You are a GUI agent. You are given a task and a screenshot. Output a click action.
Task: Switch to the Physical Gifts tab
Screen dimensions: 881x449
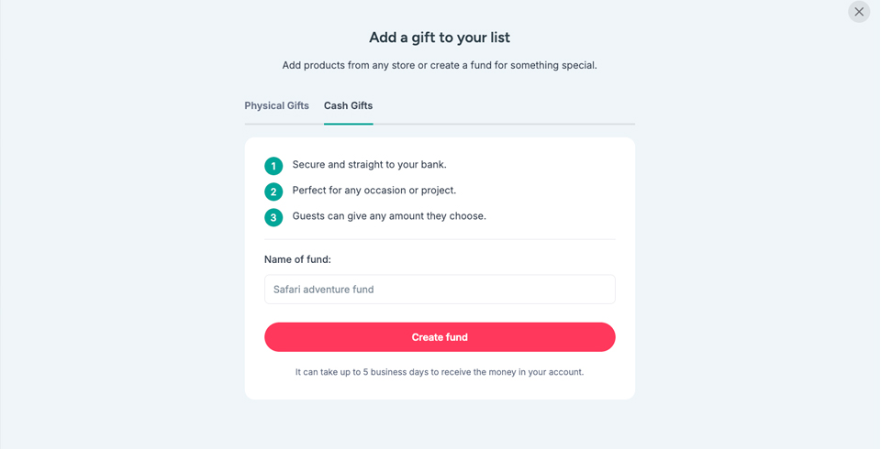click(x=276, y=105)
